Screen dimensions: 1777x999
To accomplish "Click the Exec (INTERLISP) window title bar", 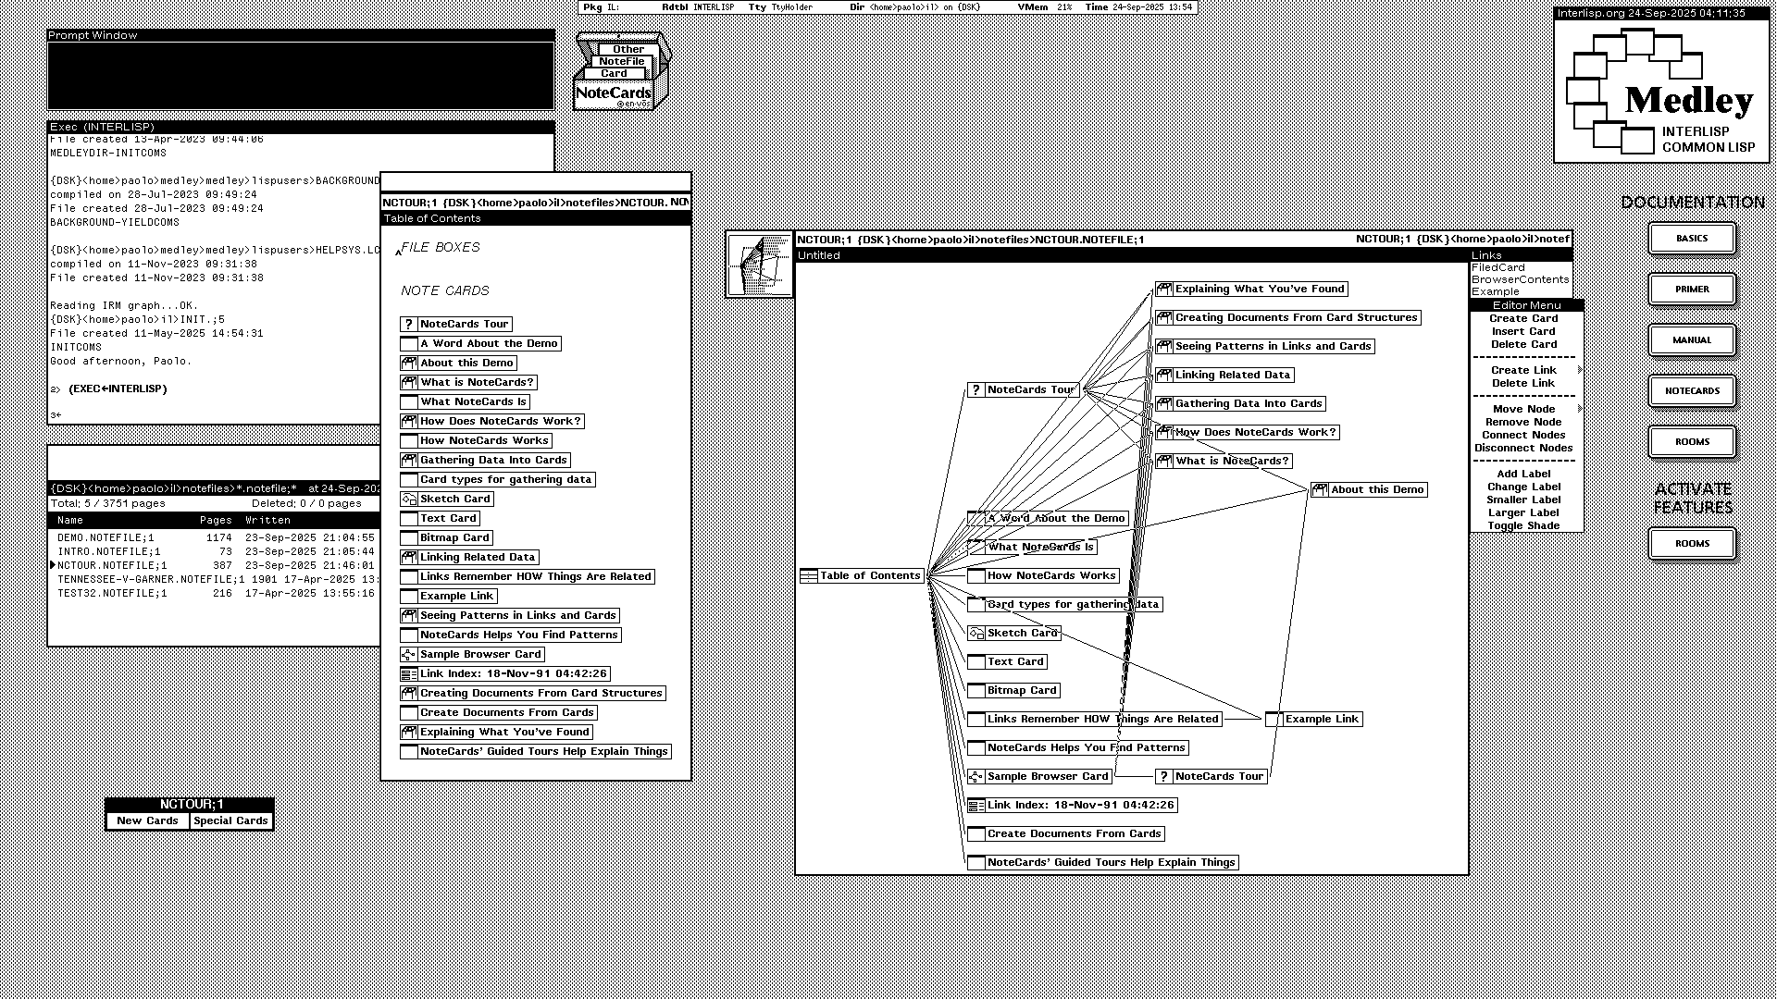I will click(x=301, y=127).
